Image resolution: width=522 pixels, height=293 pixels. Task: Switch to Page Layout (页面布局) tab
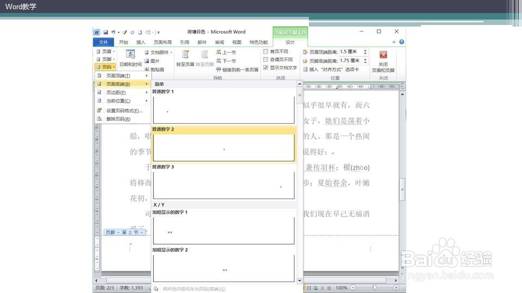tap(163, 42)
